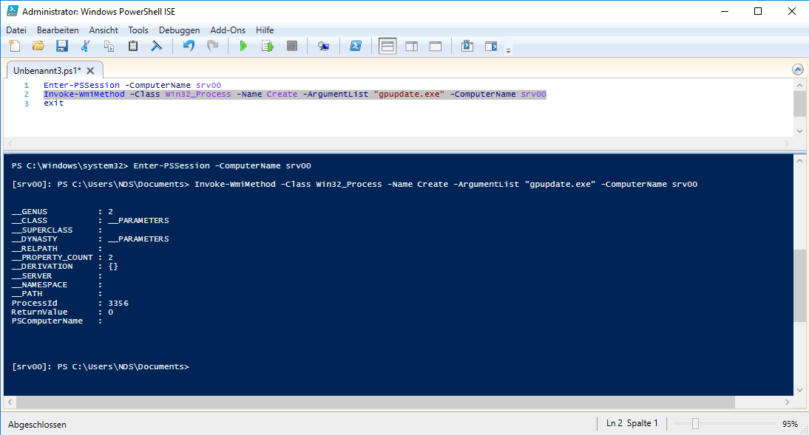This screenshot has height=435, width=809.
Task: Cut selection with the scissors icon
Action: click(x=86, y=47)
